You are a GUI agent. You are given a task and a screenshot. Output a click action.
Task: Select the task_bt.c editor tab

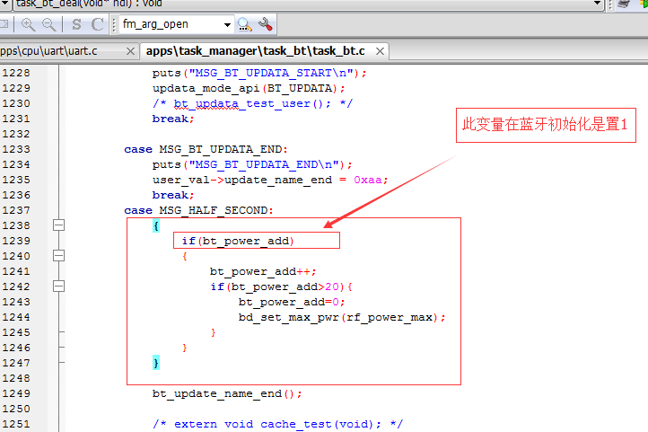255,51
